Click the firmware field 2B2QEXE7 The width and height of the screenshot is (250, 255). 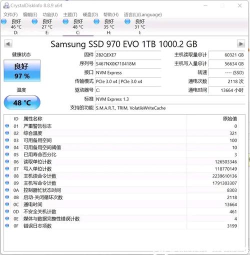click(x=128, y=55)
